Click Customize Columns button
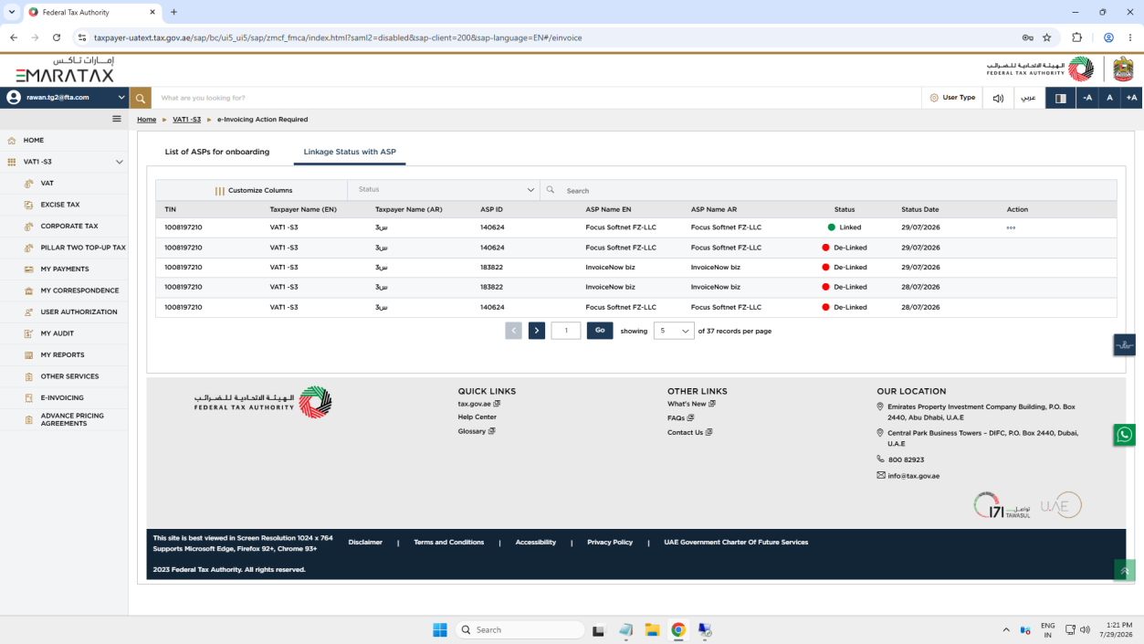The height and width of the screenshot is (644, 1144). pyautogui.click(x=254, y=191)
